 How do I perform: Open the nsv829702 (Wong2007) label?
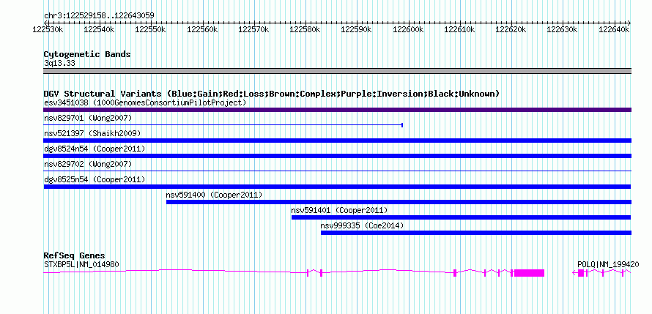[88, 165]
